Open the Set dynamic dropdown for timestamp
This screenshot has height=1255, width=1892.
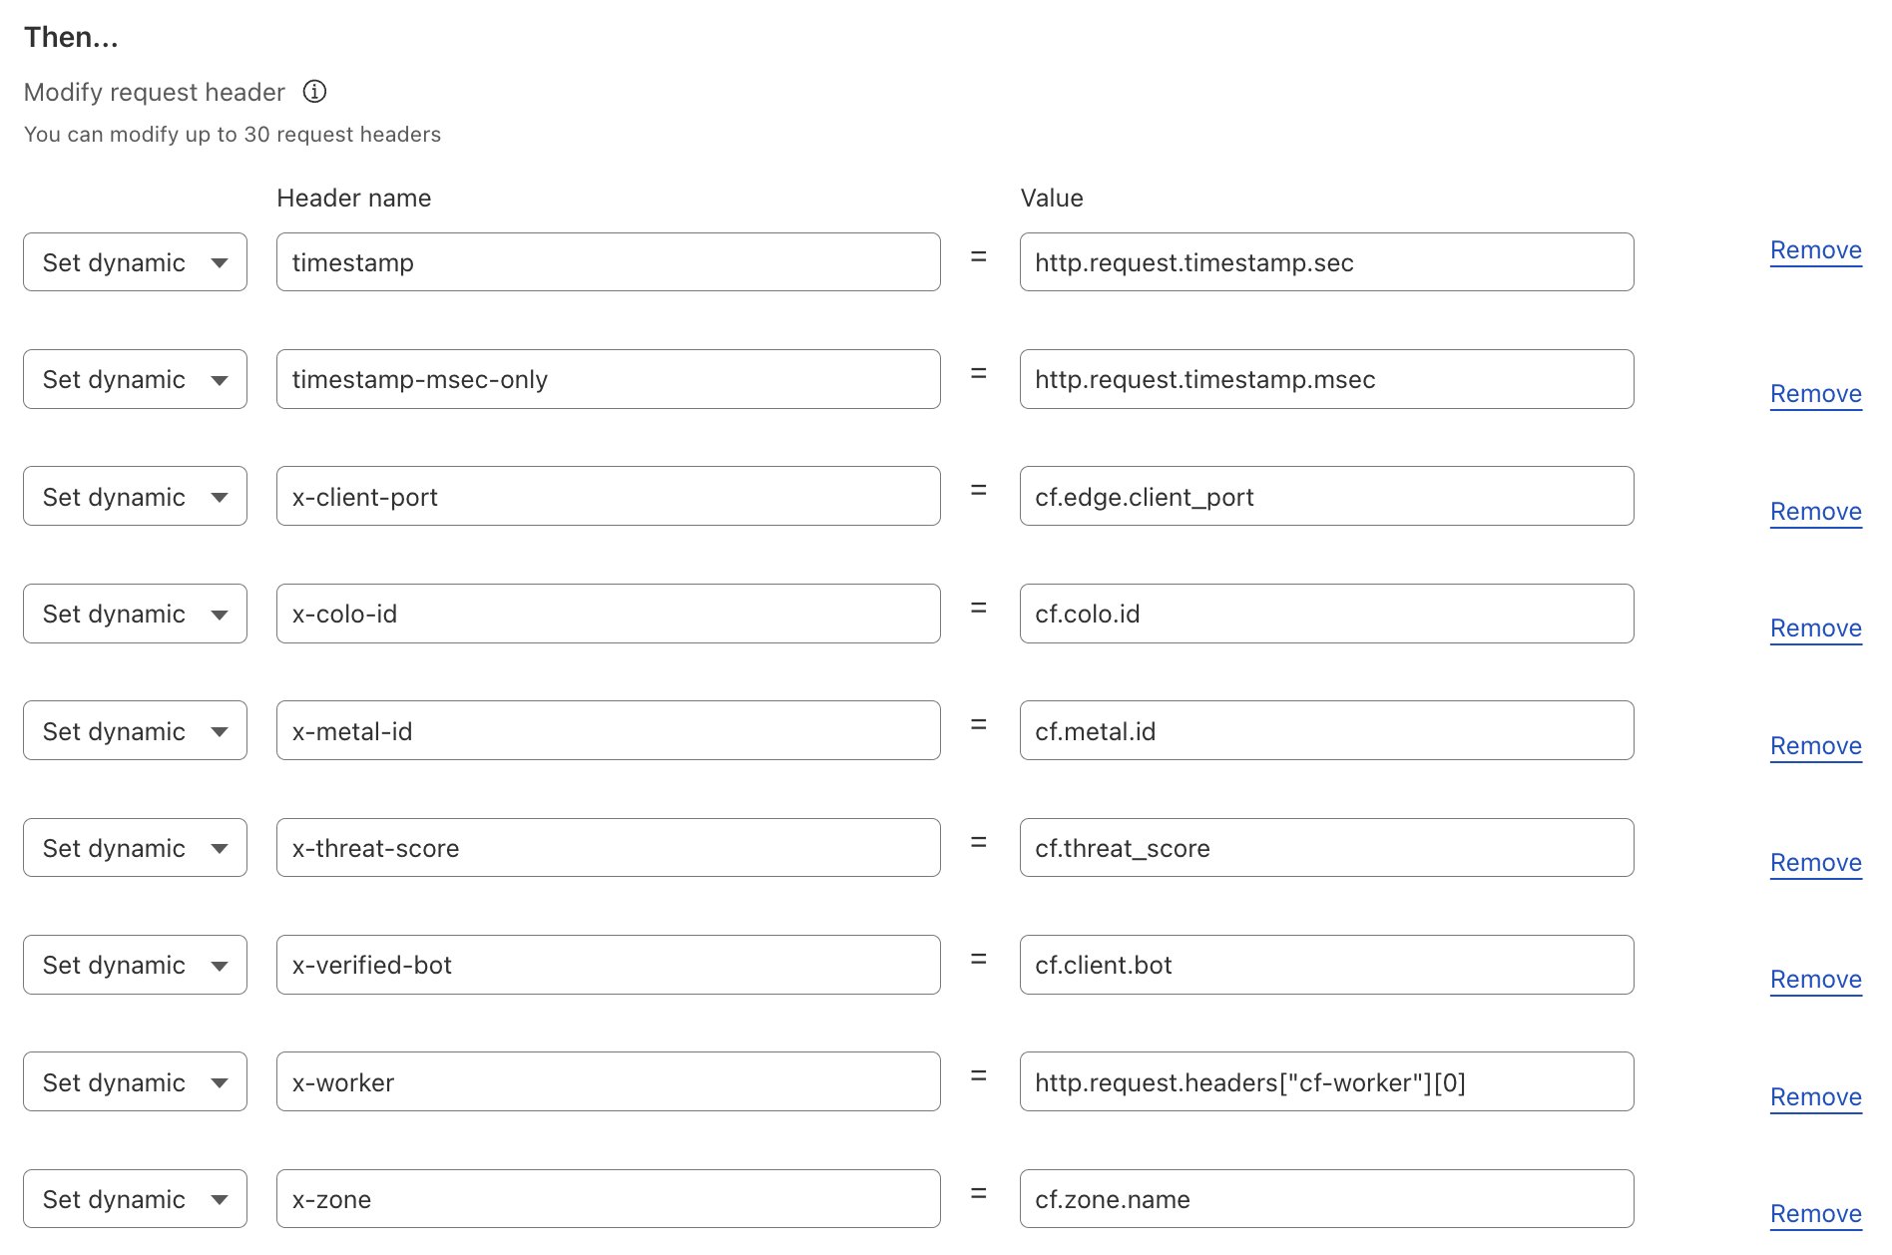click(135, 262)
